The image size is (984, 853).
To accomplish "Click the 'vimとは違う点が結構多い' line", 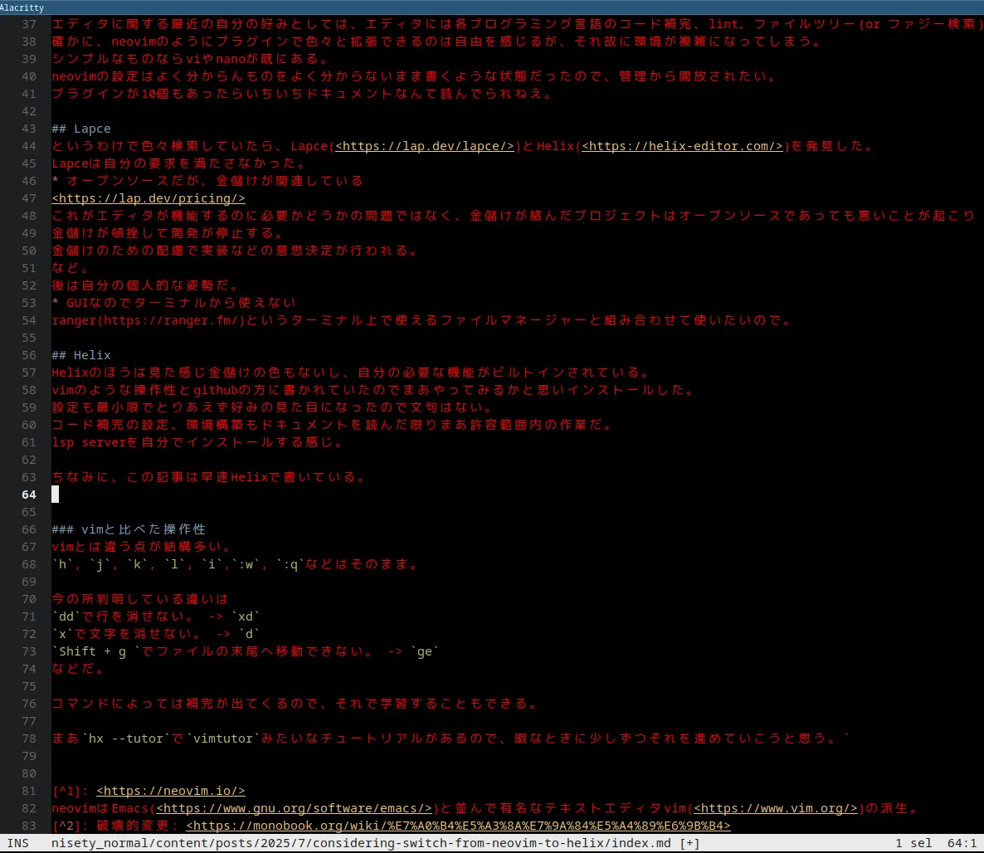I will pos(142,547).
